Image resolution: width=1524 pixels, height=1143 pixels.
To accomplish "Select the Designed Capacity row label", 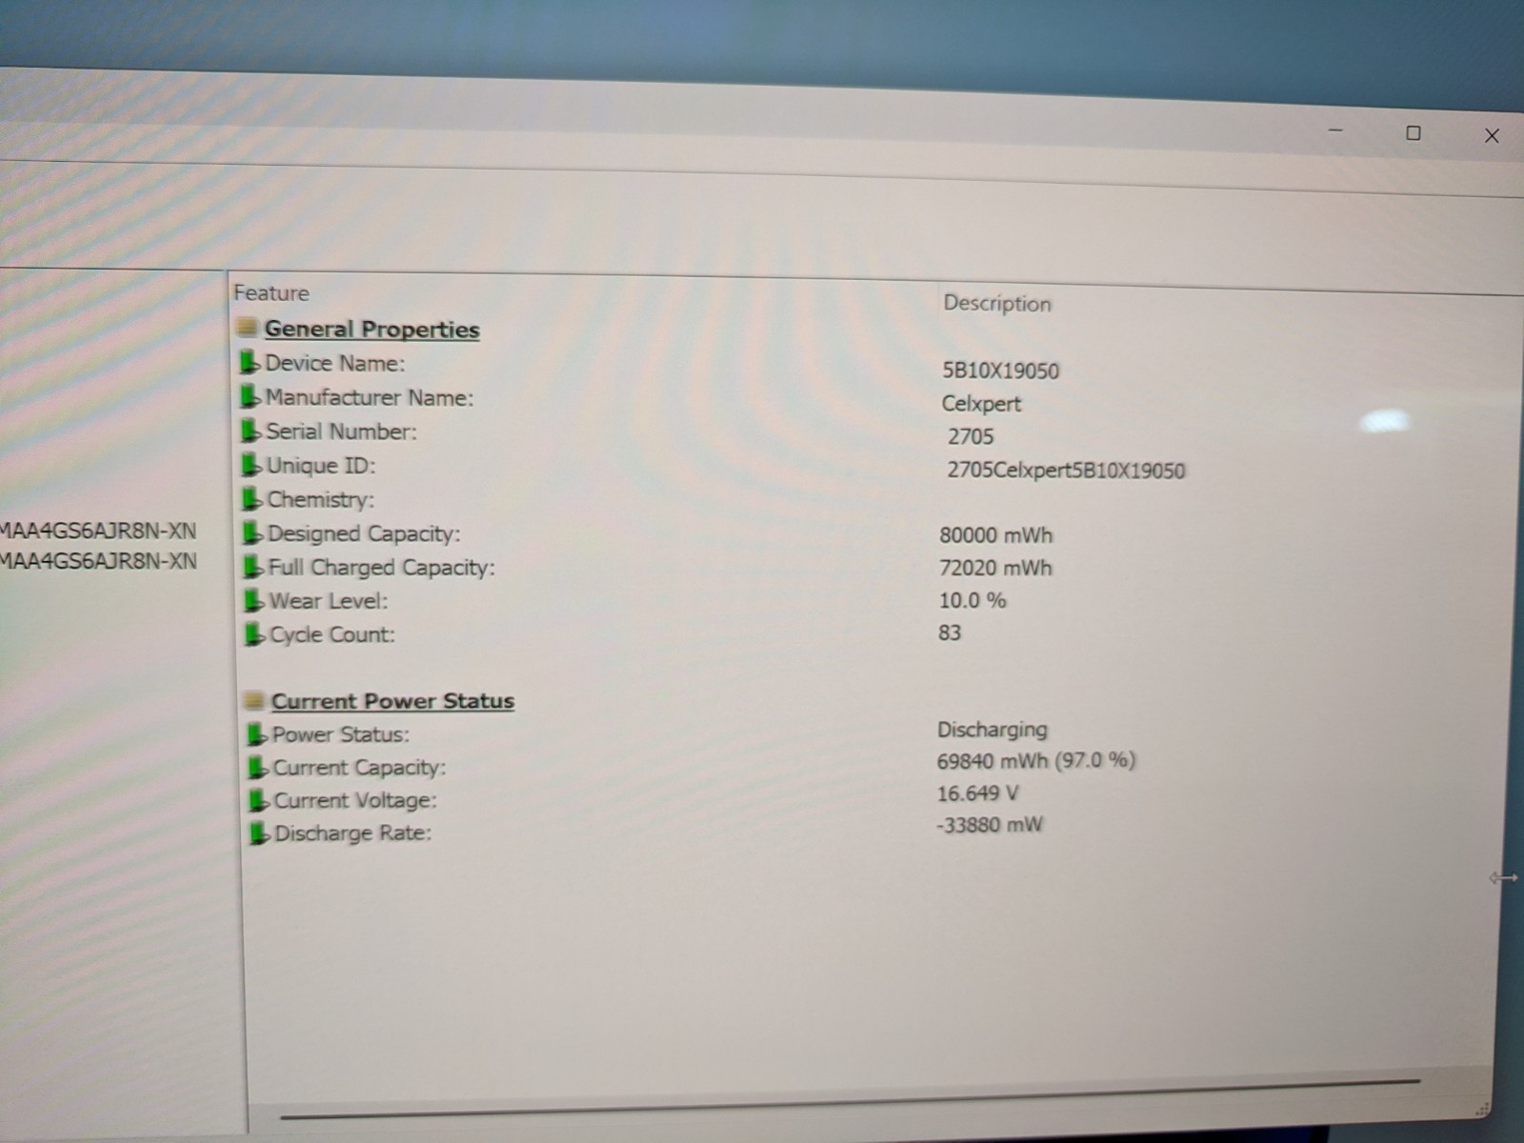I will click(364, 533).
